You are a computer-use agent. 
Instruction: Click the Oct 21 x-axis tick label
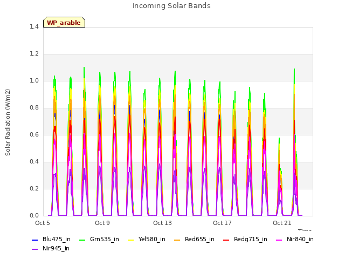coord(282,223)
